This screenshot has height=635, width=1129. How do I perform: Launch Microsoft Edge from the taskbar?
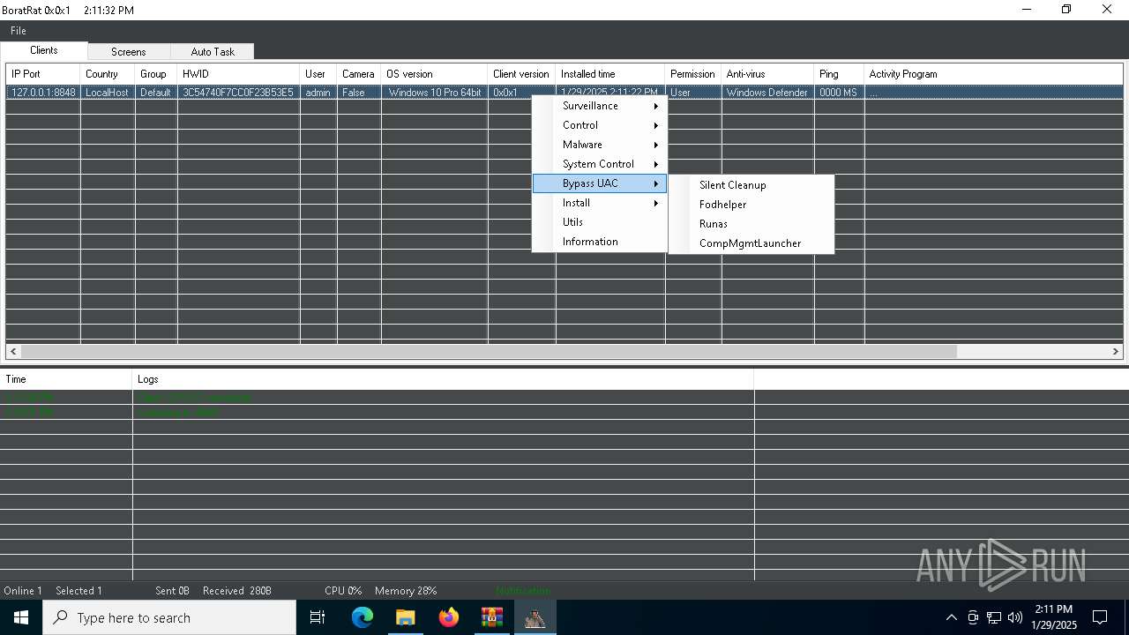click(363, 617)
